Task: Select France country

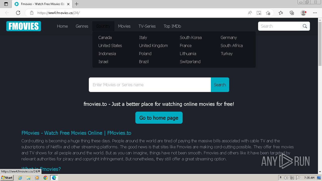Action: [x=186, y=46]
